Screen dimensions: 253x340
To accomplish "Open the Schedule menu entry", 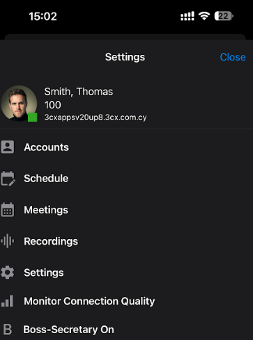I will (126, 179).
